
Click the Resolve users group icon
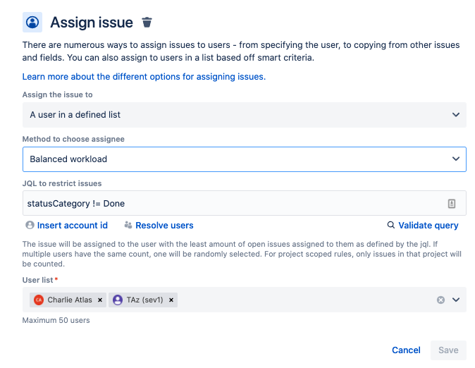tap(128, 226)
